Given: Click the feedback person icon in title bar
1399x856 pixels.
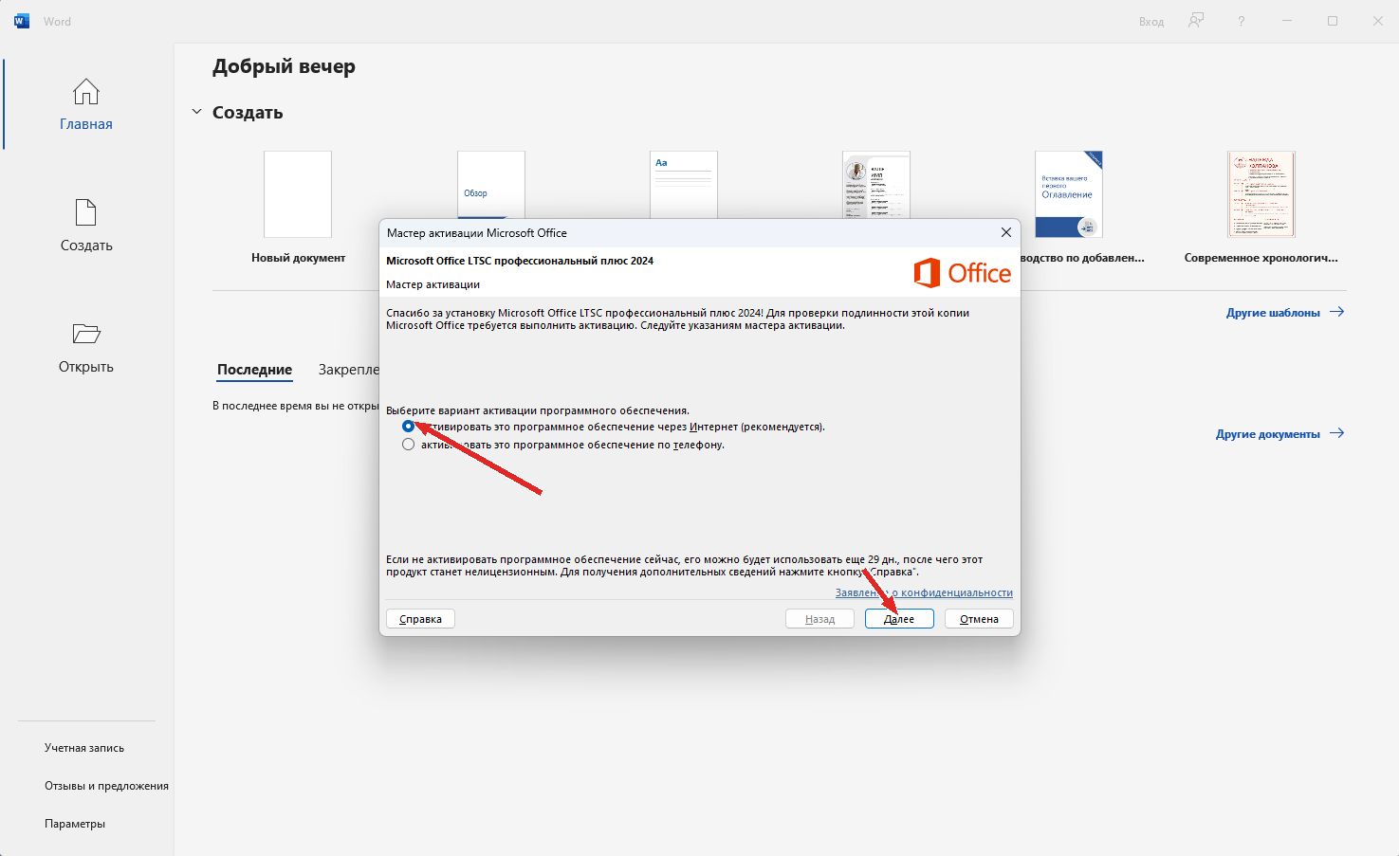Looking at the screenshot, I should point(1196,21).
